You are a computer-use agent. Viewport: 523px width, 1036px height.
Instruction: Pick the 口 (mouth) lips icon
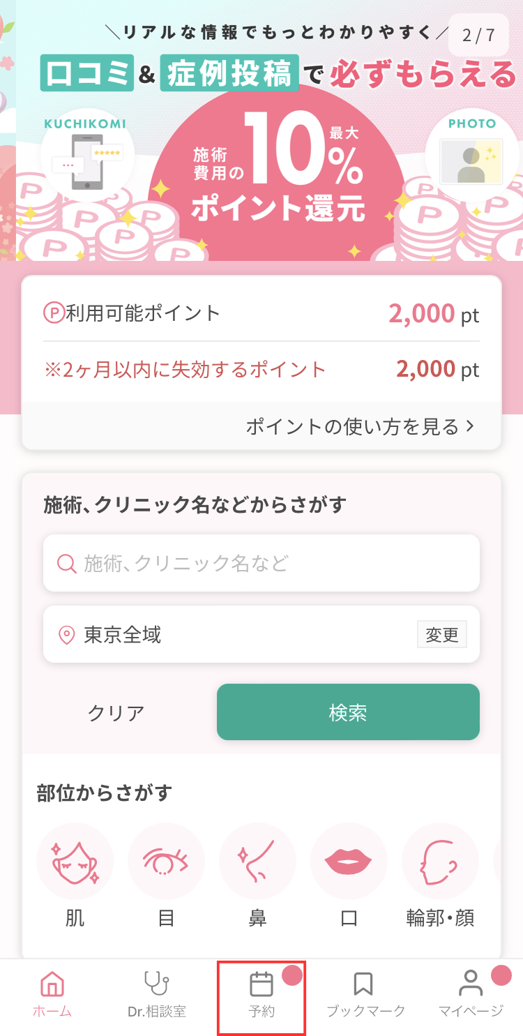349,861
